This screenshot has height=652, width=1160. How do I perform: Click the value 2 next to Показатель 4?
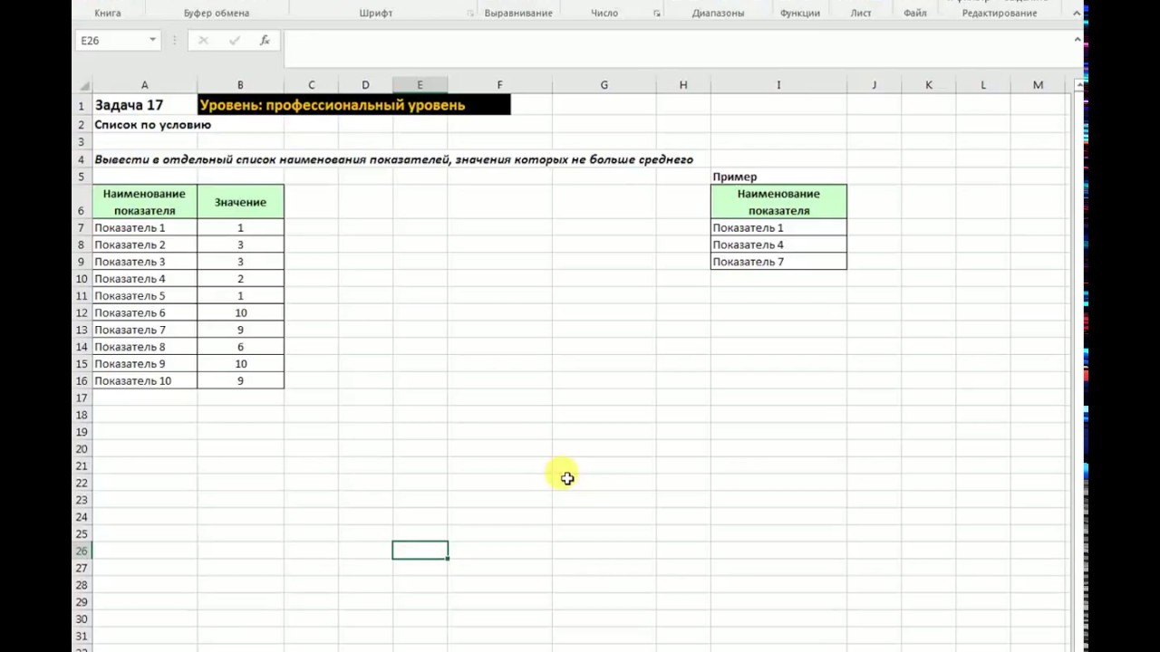pyautogui.click(x=240, y=279)
